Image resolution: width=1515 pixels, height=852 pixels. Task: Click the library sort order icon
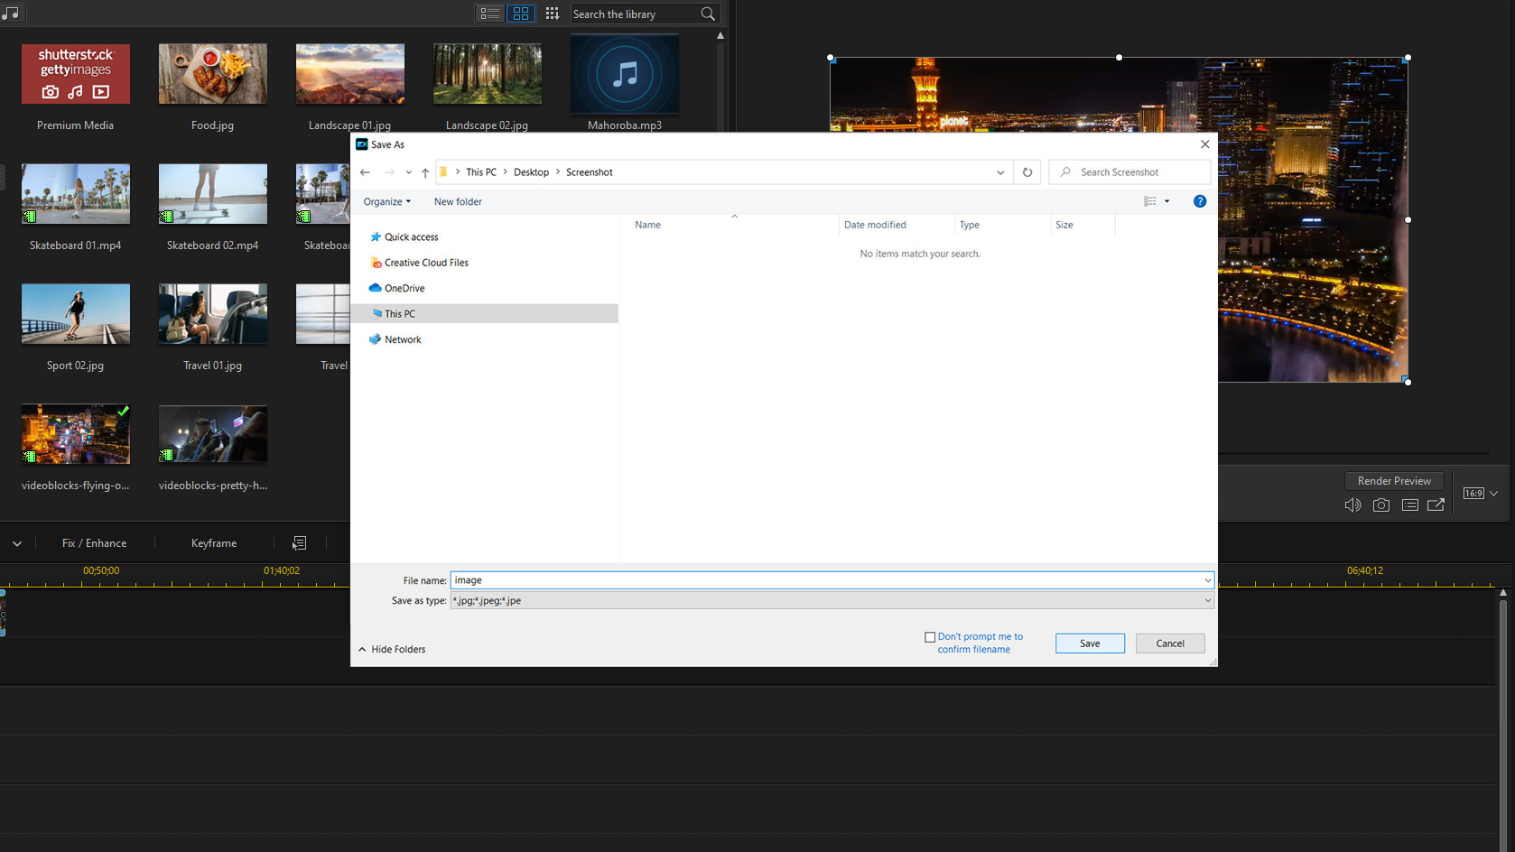click(552, 14)
